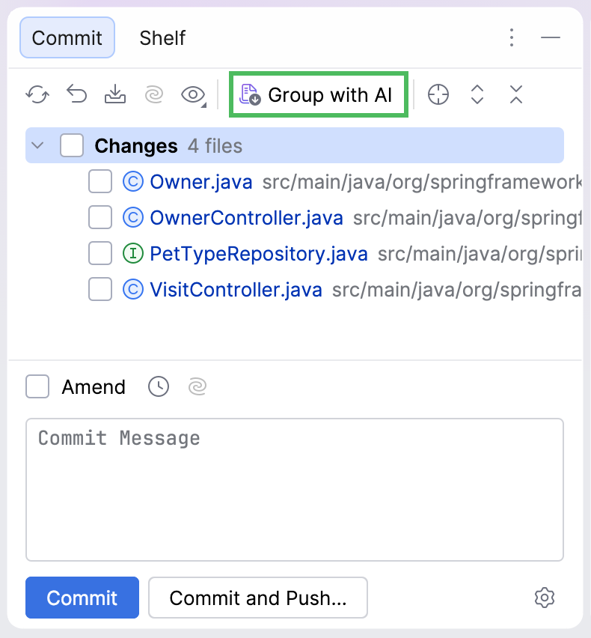591x638 pixels.
Task: Click the select-in-tree crosshair icon
Action: click(x=438, y=94)
